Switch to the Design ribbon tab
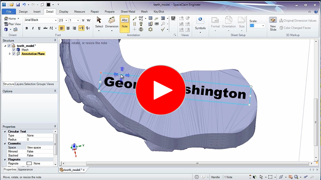This screenshot has width=321, height=180. point(23,11)
